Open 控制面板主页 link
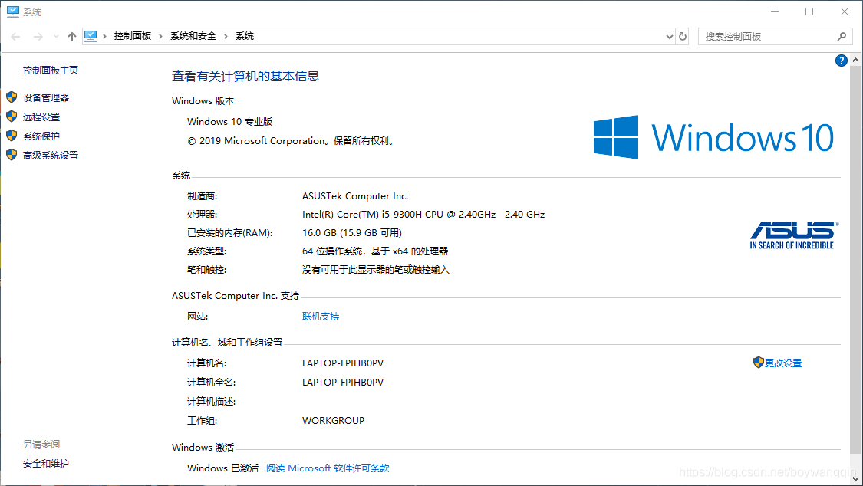The height and width of the screenshot is (486, 863). click(x=51, y=71)
